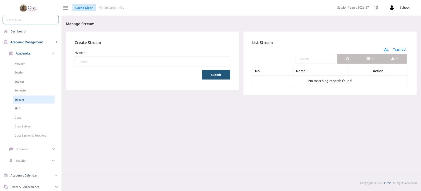Click the Circin University header text

[112, 8]
